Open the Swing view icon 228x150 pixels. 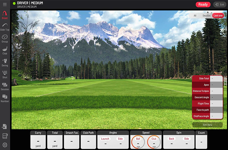click(5, 62)
